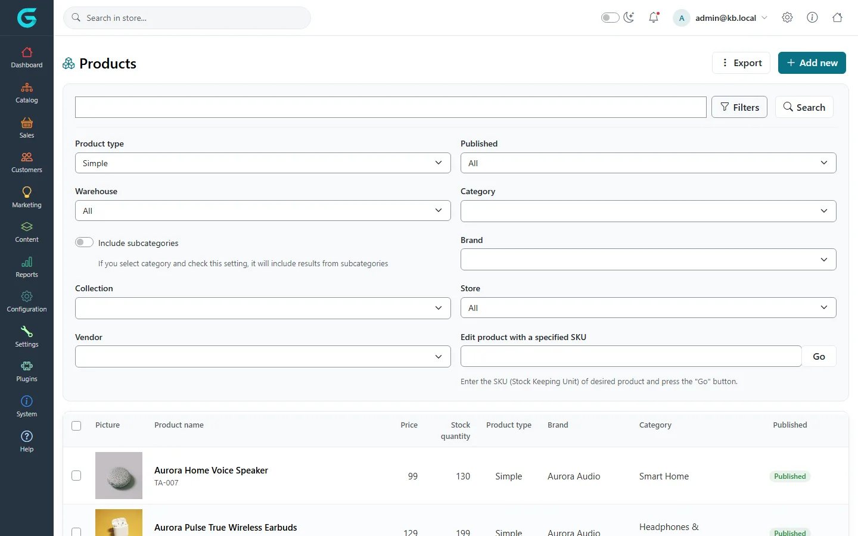Viewport: 858px width, 536px height.
Task: Select the Aurora Home Voice Speaker checkbox
Action: [x=76, y=475]
